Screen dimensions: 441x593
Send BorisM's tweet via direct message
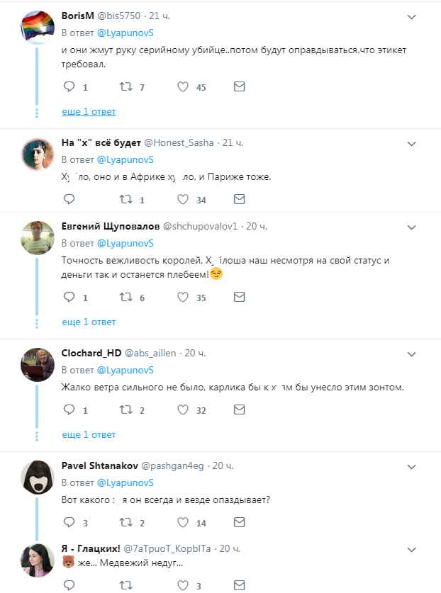(x=239, y=87)
